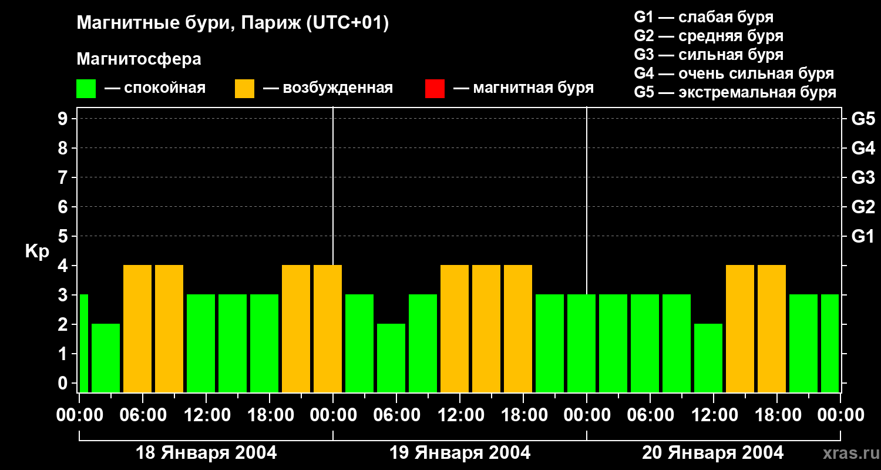Viewport: 881px width, 470px height.
Task: Click the 'G5 — экстремальная буря' legend line
Action: click(735, 92)
